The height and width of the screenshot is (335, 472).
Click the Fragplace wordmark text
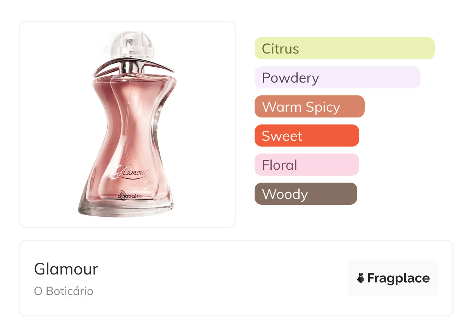pos(398,278)
